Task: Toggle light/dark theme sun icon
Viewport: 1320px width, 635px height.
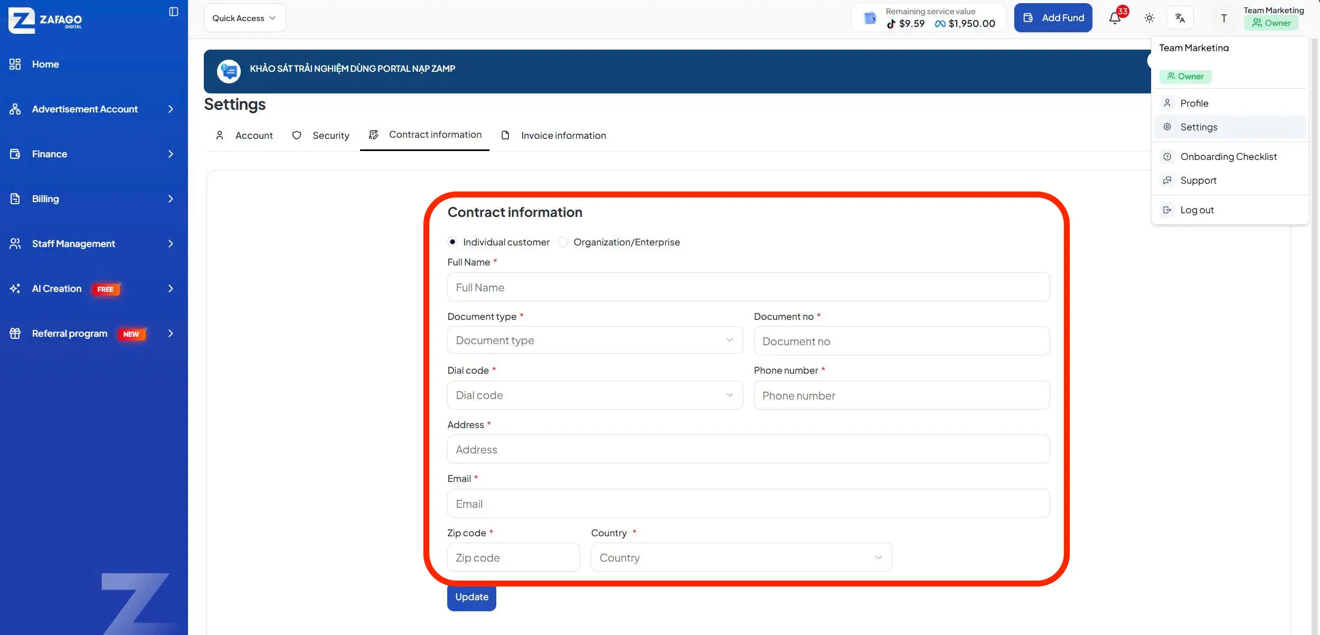Action: [1149, 18]
